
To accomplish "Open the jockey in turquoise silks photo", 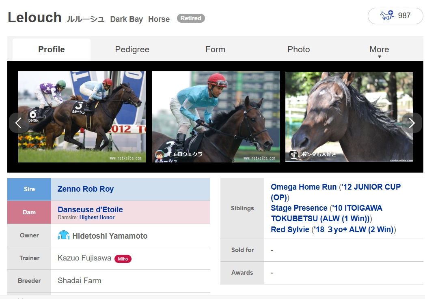I will point(216,117).
